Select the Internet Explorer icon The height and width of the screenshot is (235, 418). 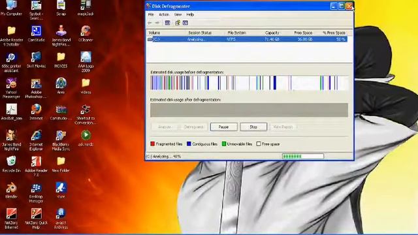click(37, 140)
